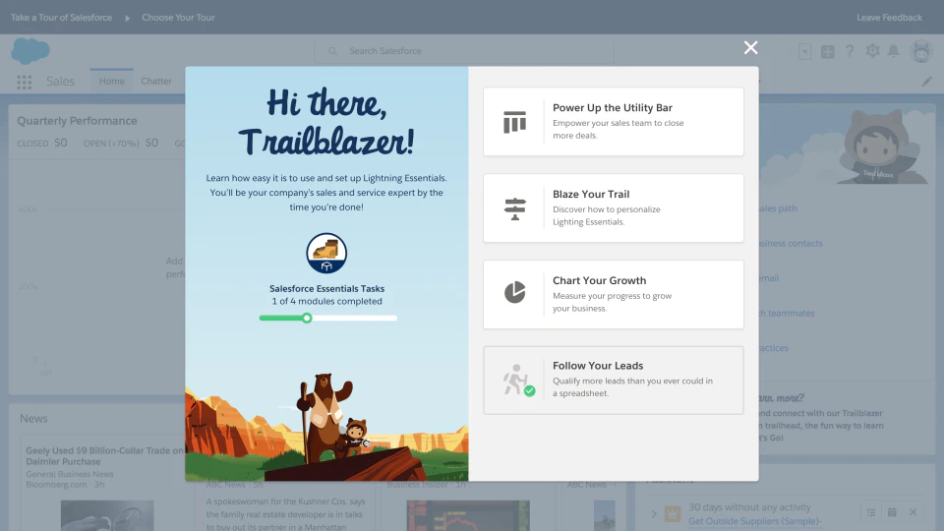Switch to the Chatter tab
Screen dimensions: 944x531
tap(156, 81)
